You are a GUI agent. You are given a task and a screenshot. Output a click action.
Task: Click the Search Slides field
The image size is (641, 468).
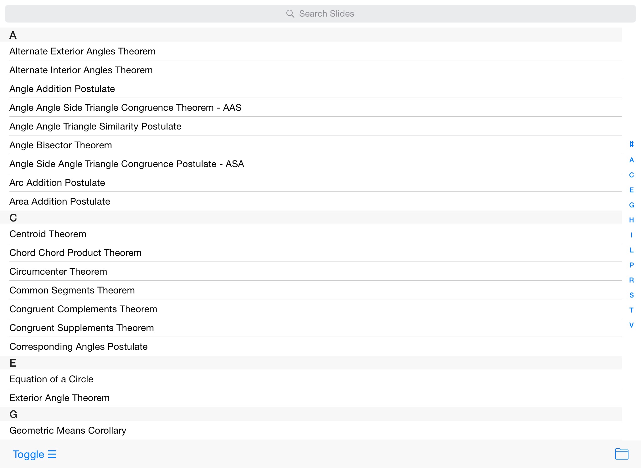[320, 14]
